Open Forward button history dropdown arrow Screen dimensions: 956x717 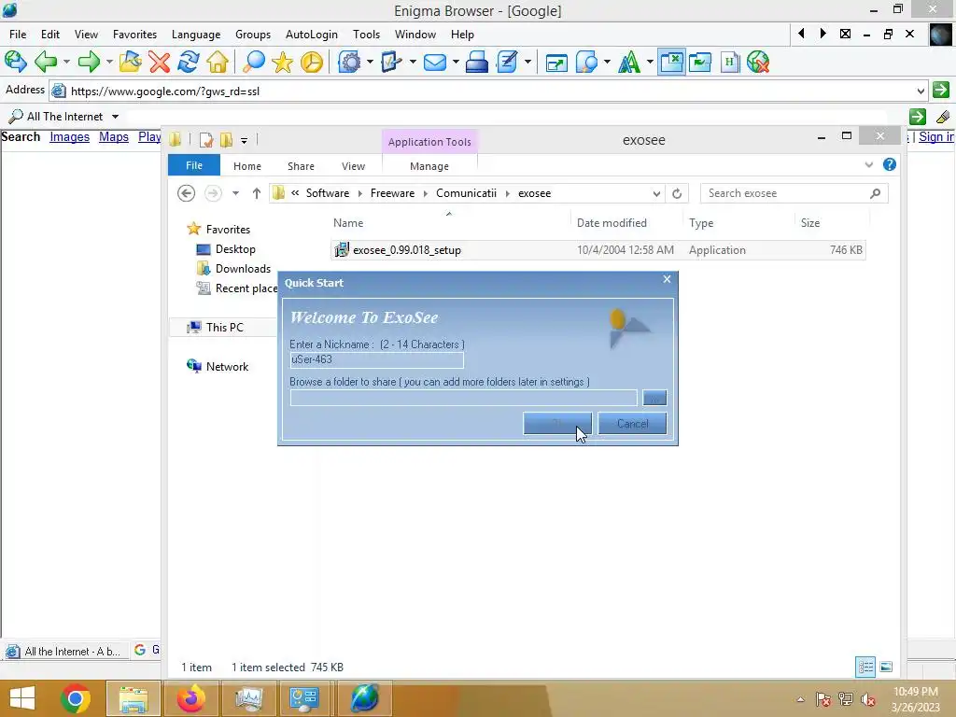[x=109, y=62]
